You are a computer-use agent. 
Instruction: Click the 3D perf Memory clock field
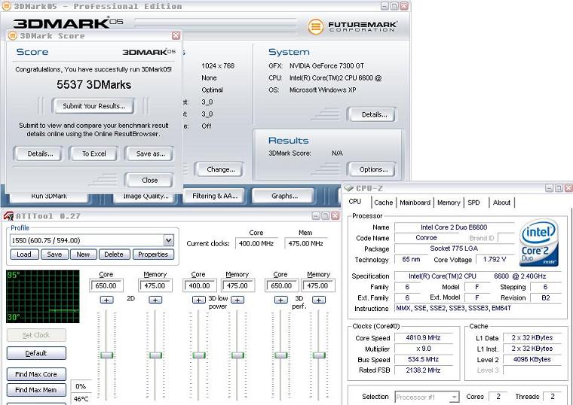[318, 285]
